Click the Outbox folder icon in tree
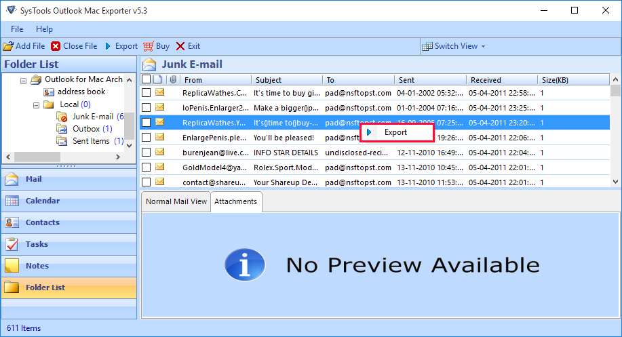The width and height of the screenshot is (622, 337). point(62,129)
